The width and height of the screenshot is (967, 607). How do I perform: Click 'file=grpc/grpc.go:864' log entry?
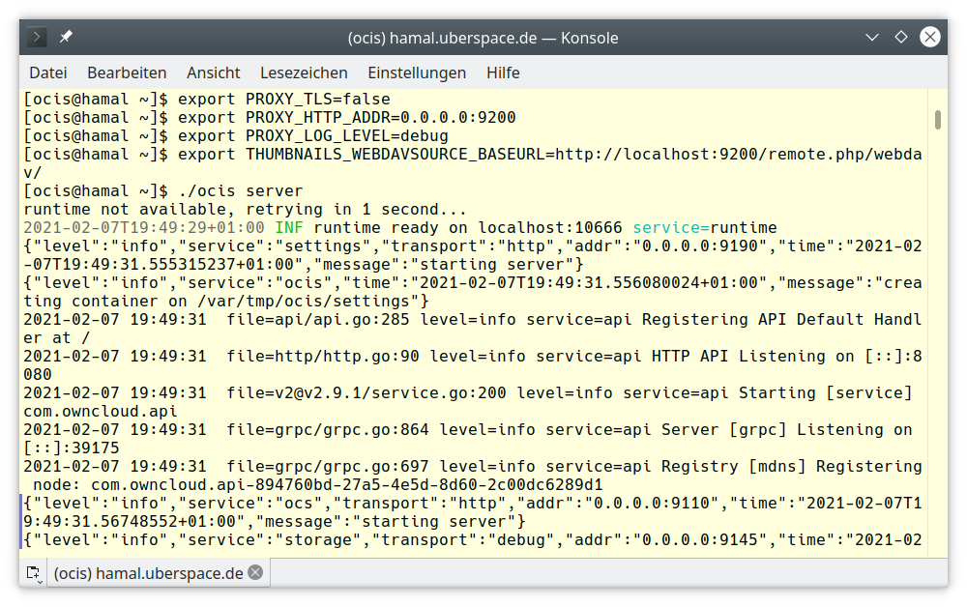(x=328, y=430)
